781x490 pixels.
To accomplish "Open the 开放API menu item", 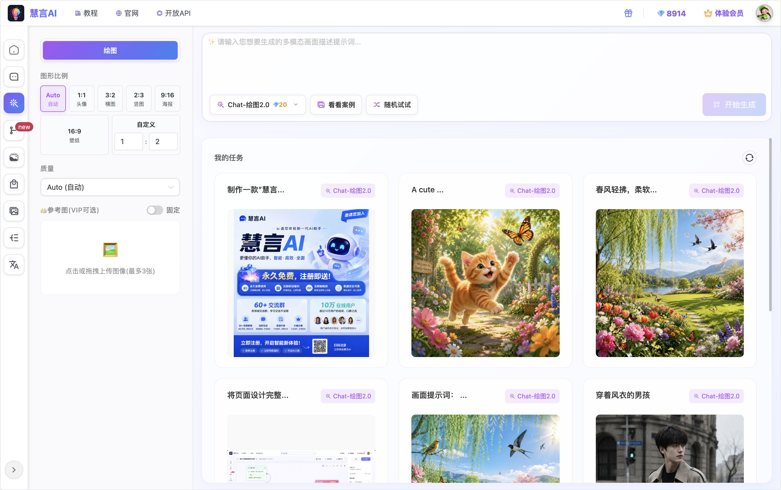I will click(x=174, y=13).
